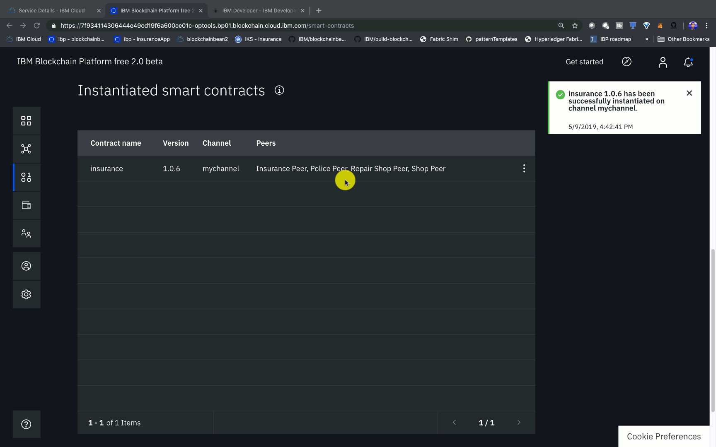Click the Contract name column header
Viewport: 716px width, 447px height.
116,143
